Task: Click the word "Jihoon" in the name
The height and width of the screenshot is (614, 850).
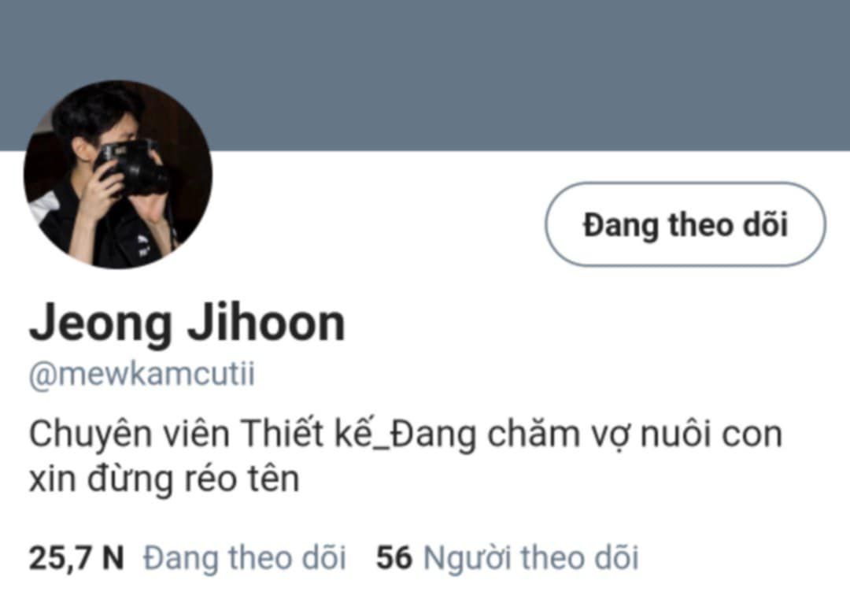Action: [x=266, y=323]
